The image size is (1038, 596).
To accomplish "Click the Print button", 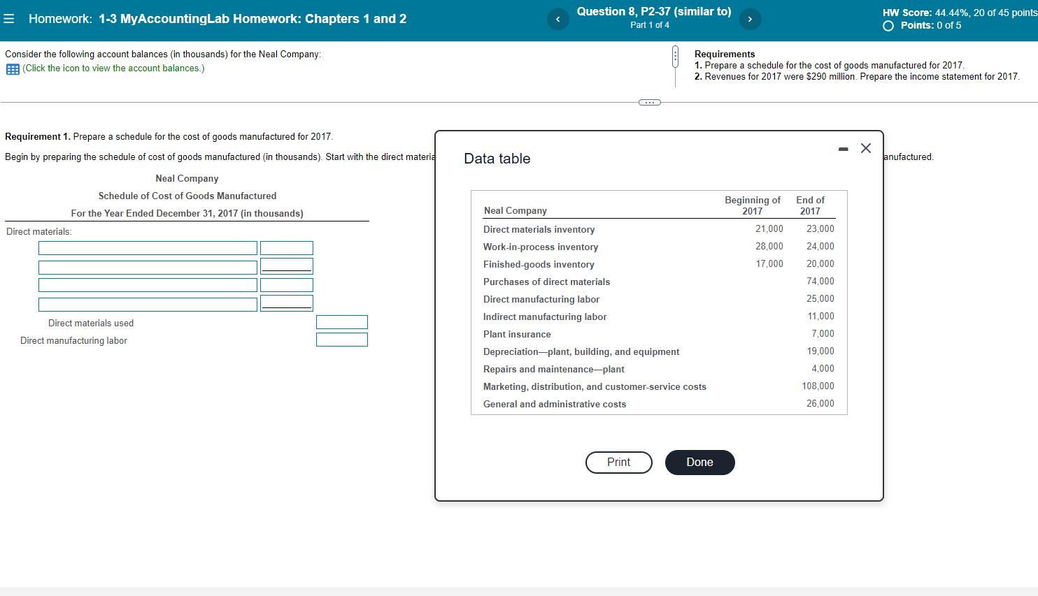I will tap(618, 463).
